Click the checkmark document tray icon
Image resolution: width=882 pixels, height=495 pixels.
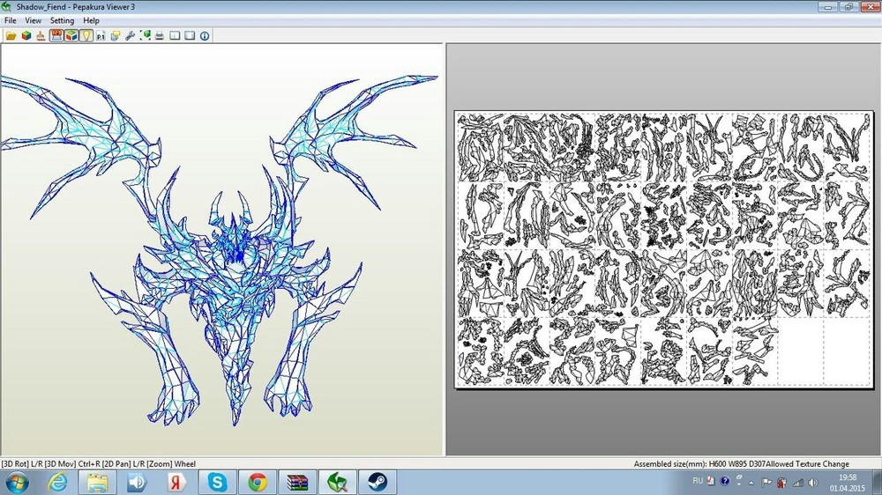pos(711,481)
